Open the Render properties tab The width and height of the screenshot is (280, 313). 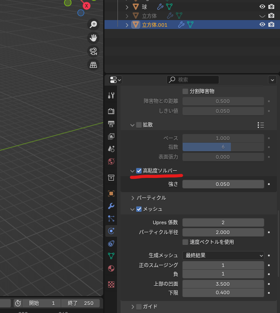111,111
